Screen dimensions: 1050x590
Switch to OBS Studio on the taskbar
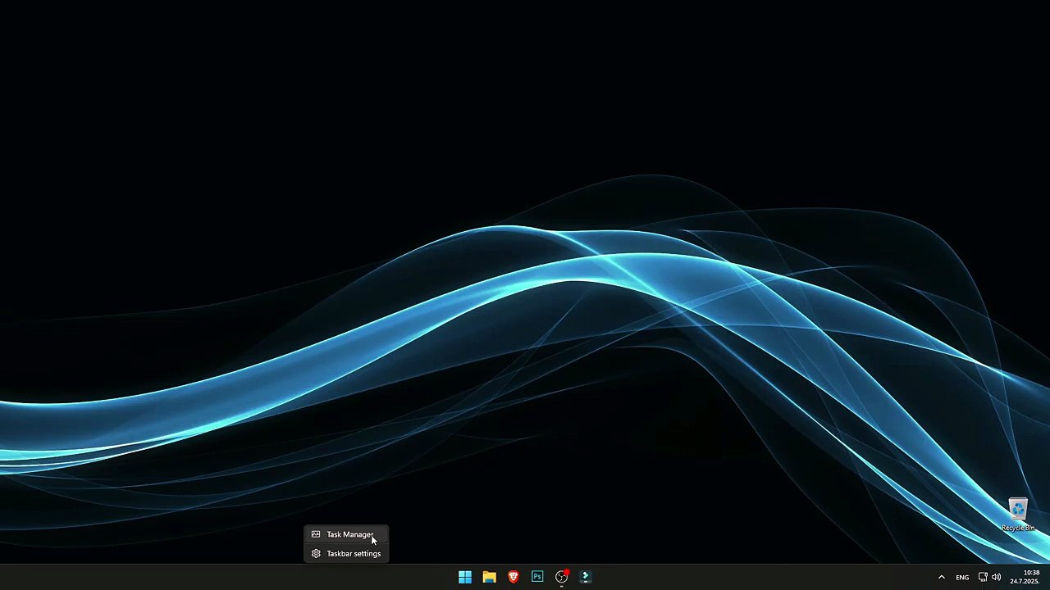562,577
